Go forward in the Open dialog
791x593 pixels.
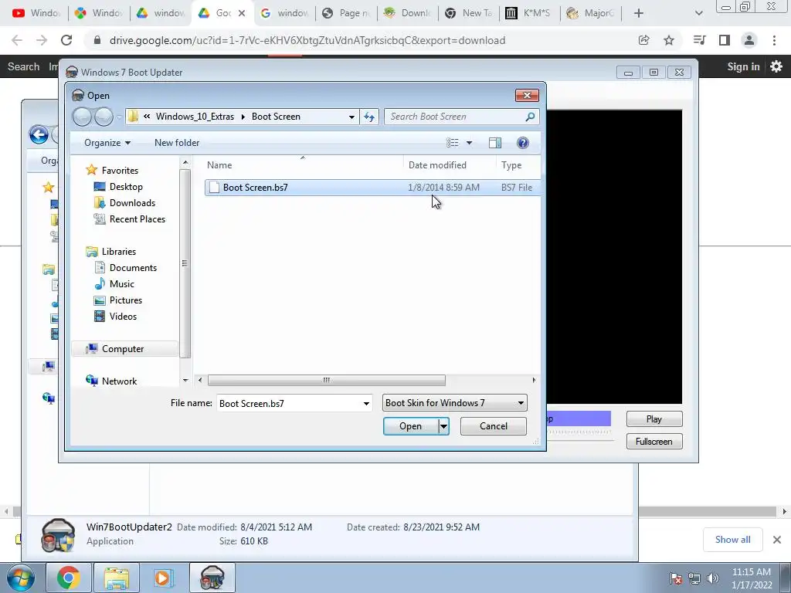click(x=104, y=117)
